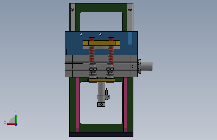Select the clevis at bottom of central cylinder
The height and width of the screenshot is (140, 217).
(101, 104)
